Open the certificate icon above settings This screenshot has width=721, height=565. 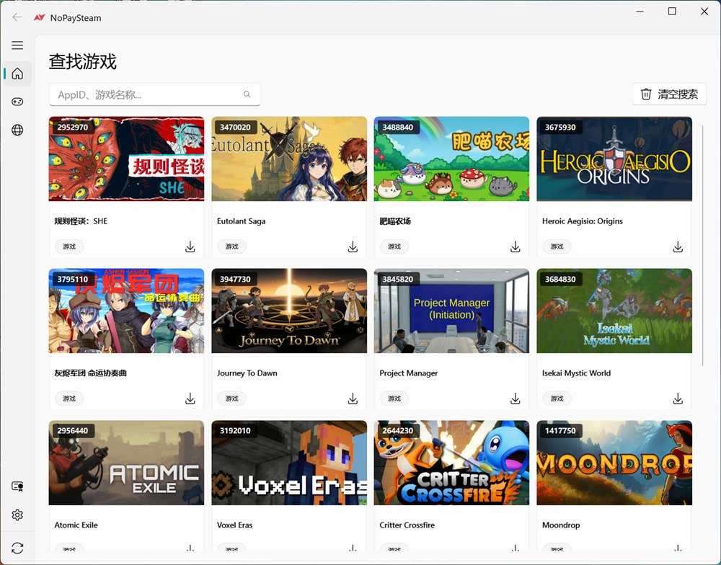point(17,487)
